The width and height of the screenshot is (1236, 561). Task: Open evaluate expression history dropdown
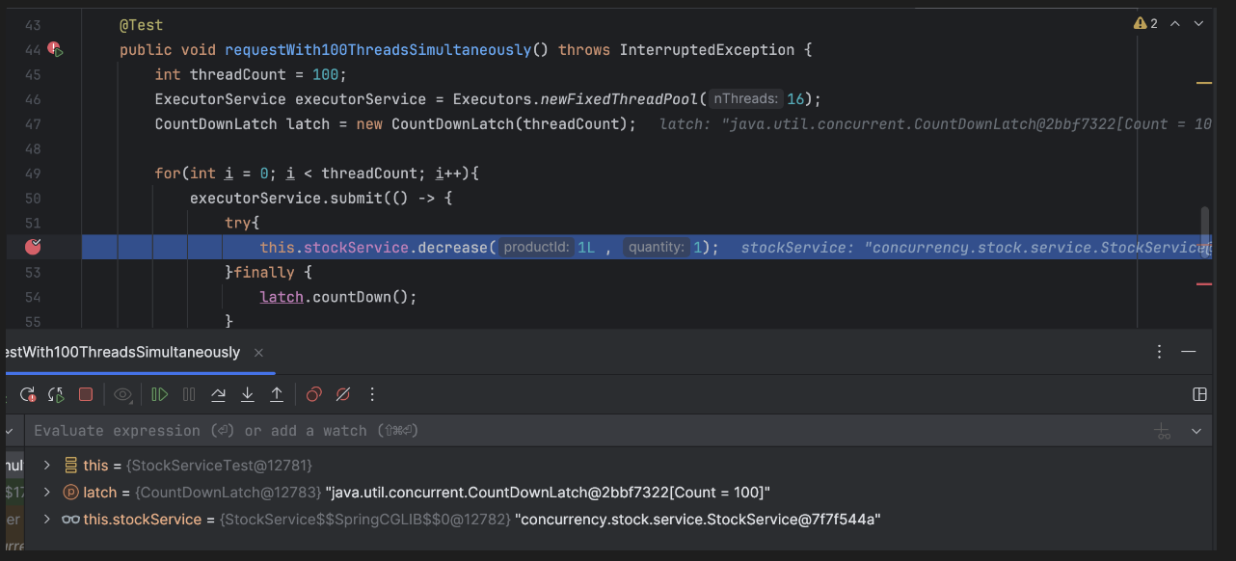(1196, 432)
